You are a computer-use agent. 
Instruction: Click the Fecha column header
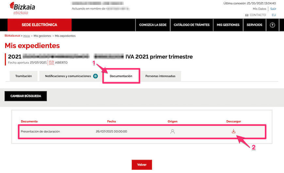111,121
